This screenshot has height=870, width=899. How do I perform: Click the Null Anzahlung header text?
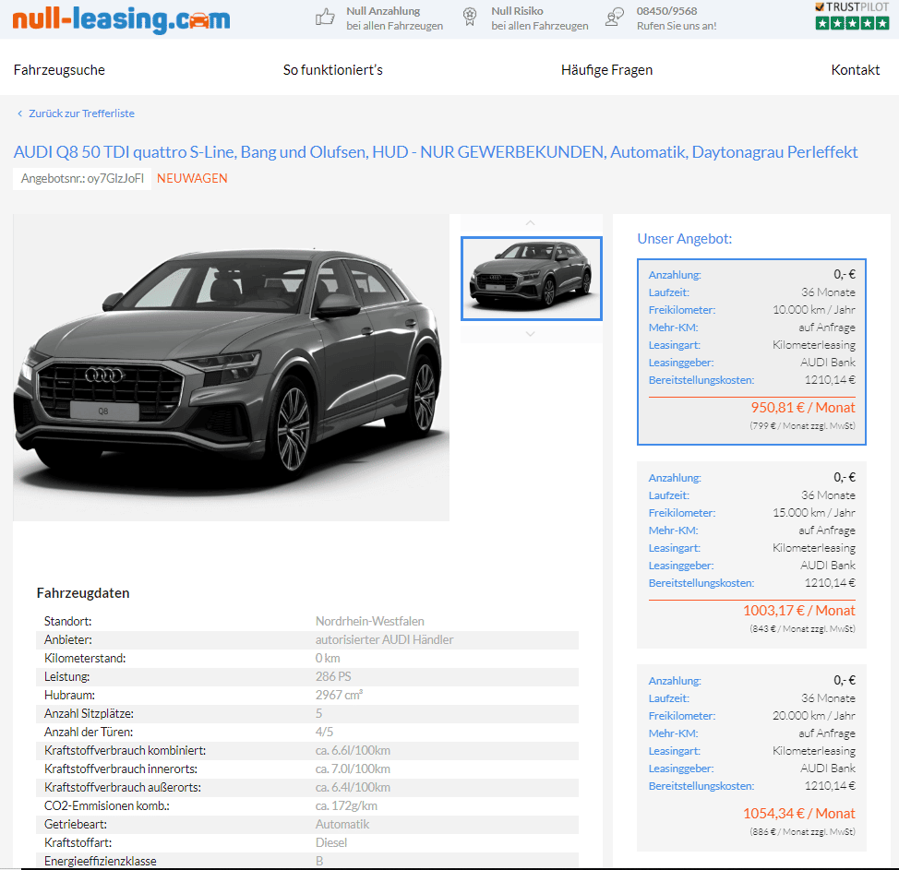[383, 11]
